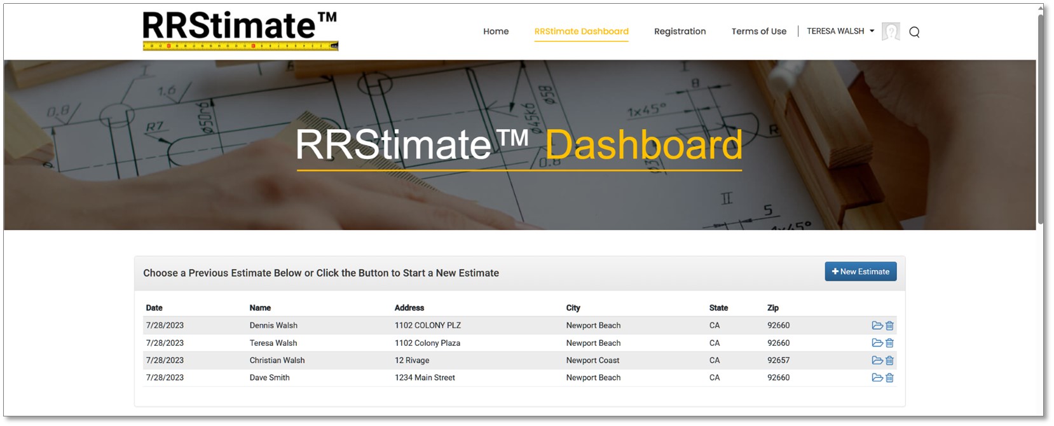1054x426 pixels.
Task: Click the address 1102 Colony Plaza
Action: point(427,343)
